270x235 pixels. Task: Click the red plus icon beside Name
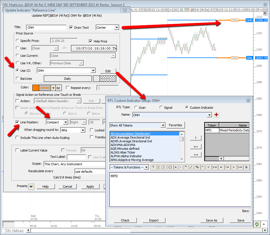coord(216,115)
